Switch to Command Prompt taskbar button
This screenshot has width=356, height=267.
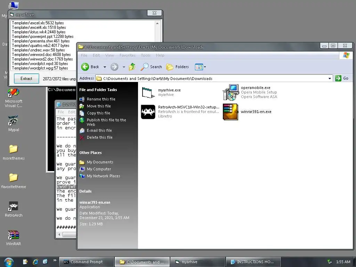pyautogui.click(x=86, y=262)
